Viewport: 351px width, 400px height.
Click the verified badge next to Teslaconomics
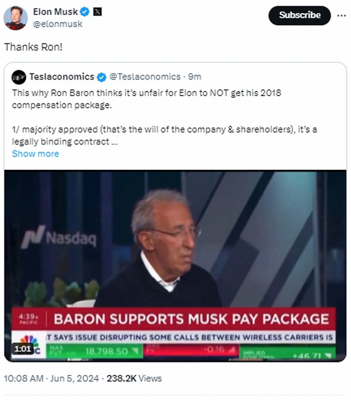pyautogui.click(x=101, y=77)
